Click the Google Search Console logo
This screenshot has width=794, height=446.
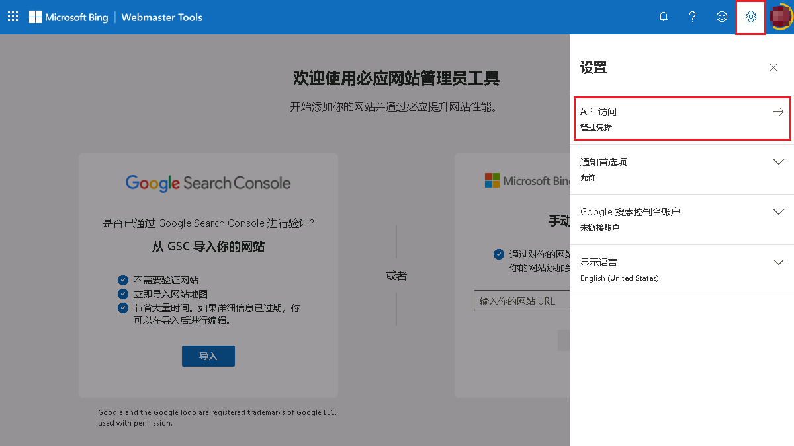coord(208,183)
